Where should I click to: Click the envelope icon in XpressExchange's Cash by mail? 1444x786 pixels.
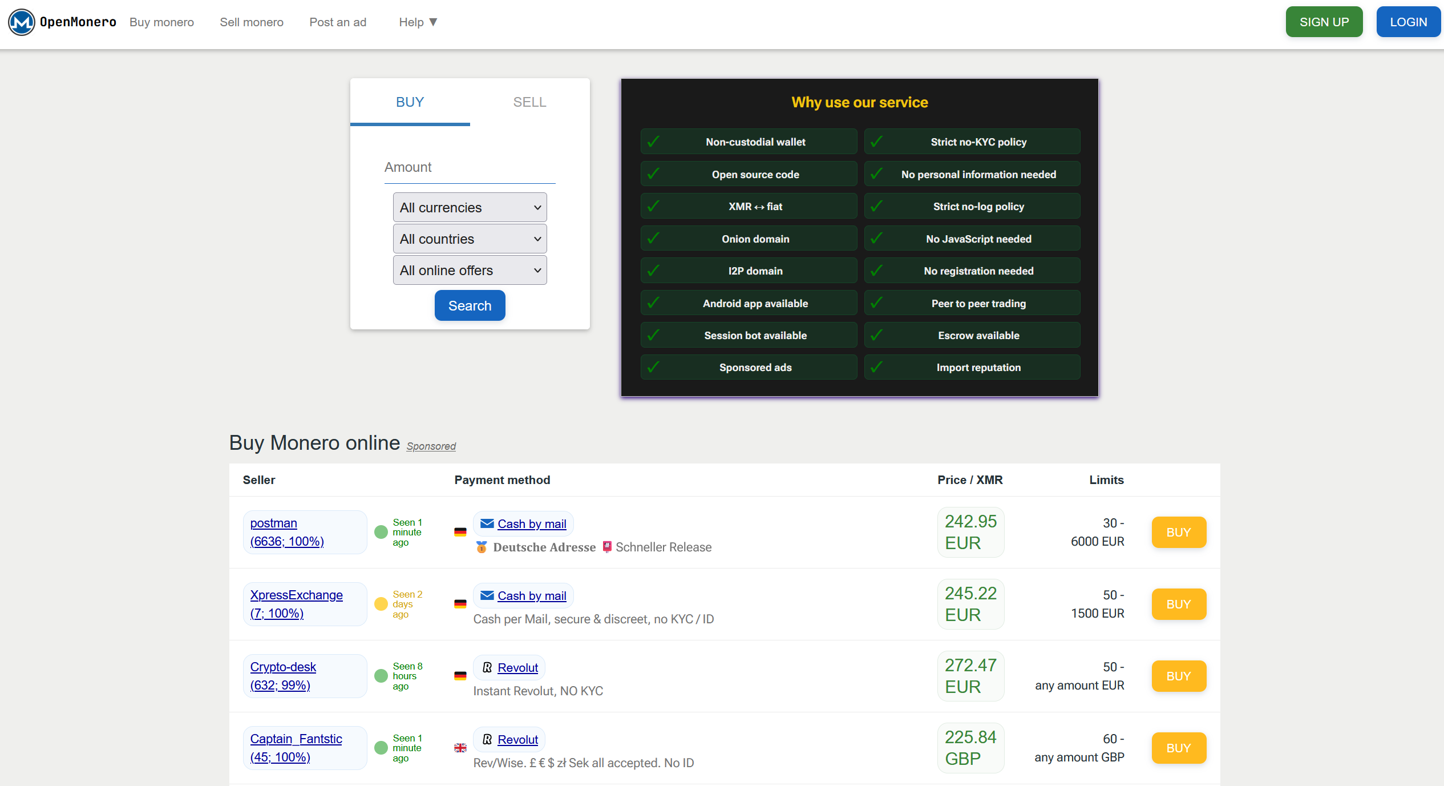[487, 595]
